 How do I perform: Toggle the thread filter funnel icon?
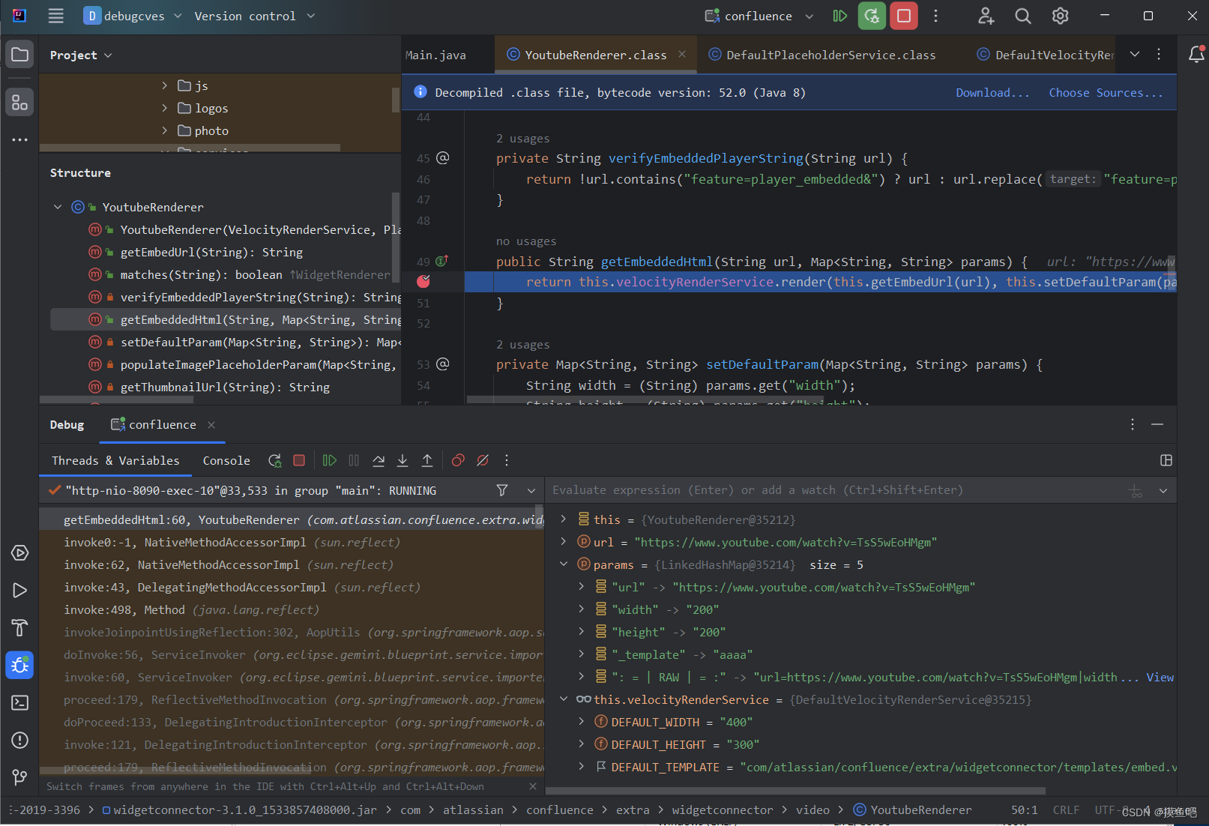[x=502, y=489]
